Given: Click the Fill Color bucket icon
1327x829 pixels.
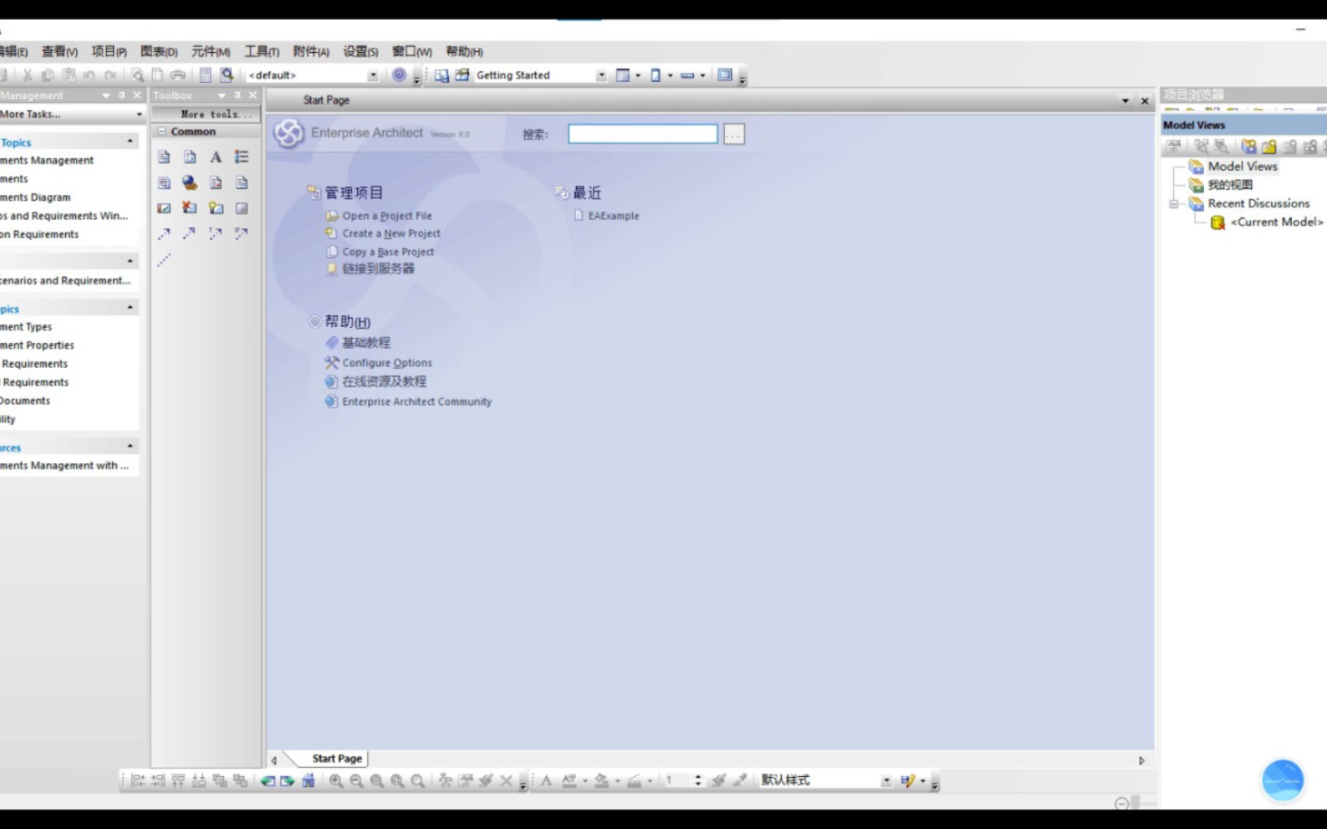Looking at the screenshot, I should point(601,781).
